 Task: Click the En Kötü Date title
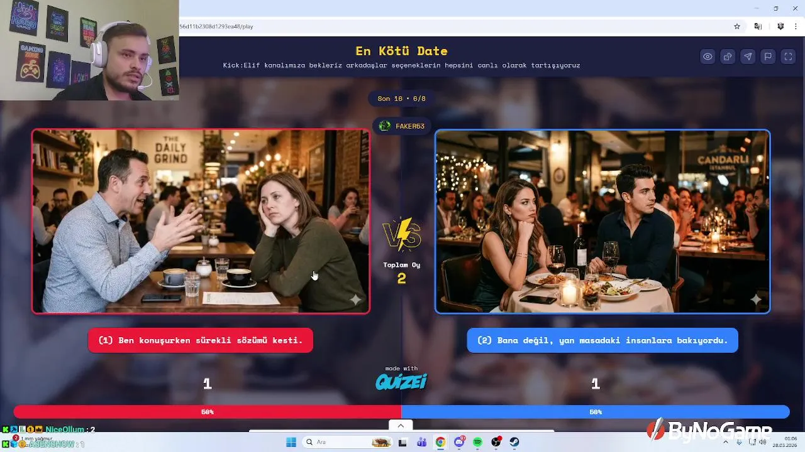(x=401, y=51)
